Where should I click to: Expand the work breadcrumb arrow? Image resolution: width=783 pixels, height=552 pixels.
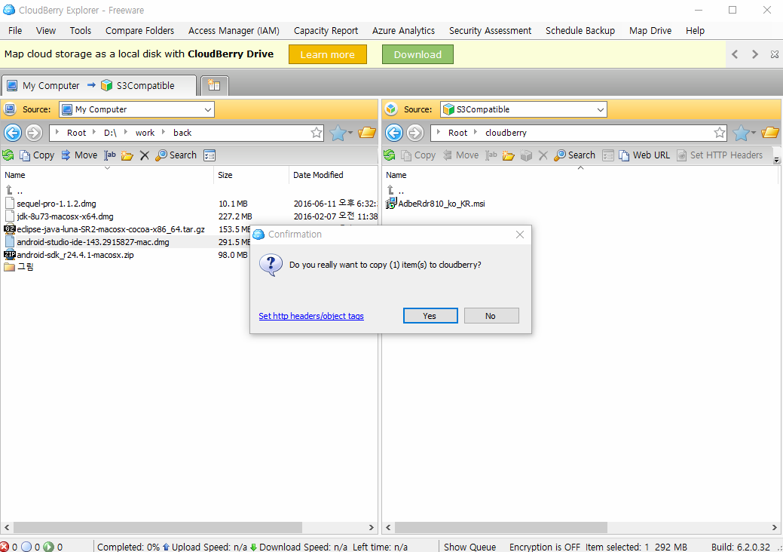click(x=126, y=133)
